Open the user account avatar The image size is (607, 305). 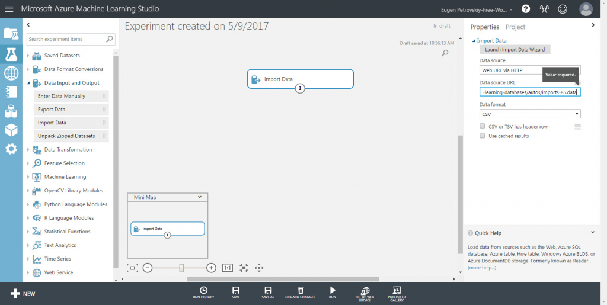click(586, 9)
